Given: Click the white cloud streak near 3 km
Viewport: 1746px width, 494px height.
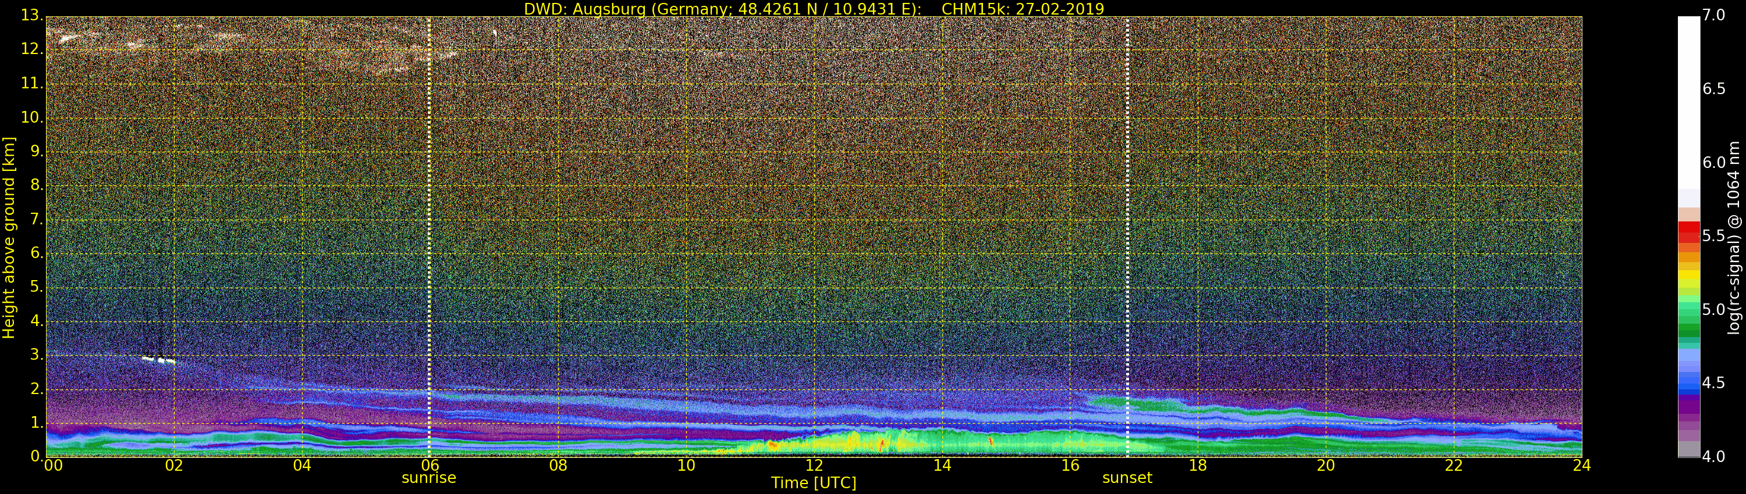Looking at the screenshot, I should 158,359.
